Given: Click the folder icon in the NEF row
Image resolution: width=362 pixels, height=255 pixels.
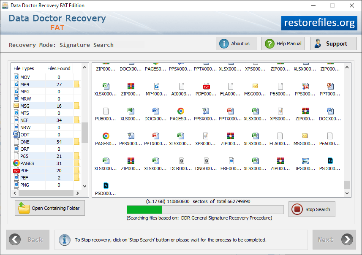Looking at the screenshot, I should (76, 120).
